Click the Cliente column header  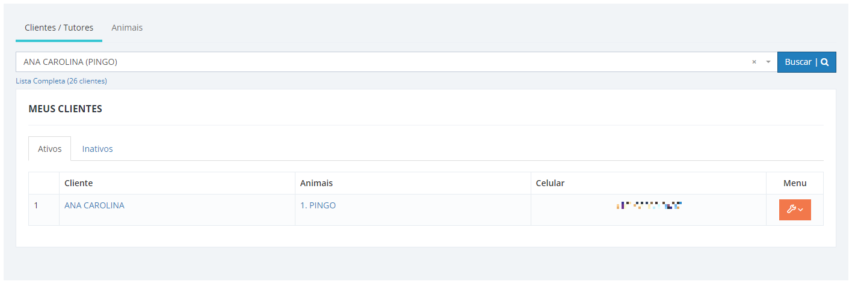tap(79, 183)
